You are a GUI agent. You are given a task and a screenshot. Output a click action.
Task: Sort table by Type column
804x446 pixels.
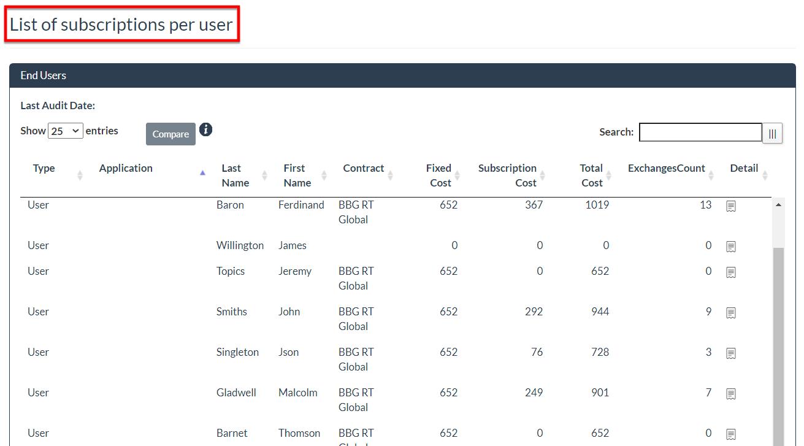(44, 169)
